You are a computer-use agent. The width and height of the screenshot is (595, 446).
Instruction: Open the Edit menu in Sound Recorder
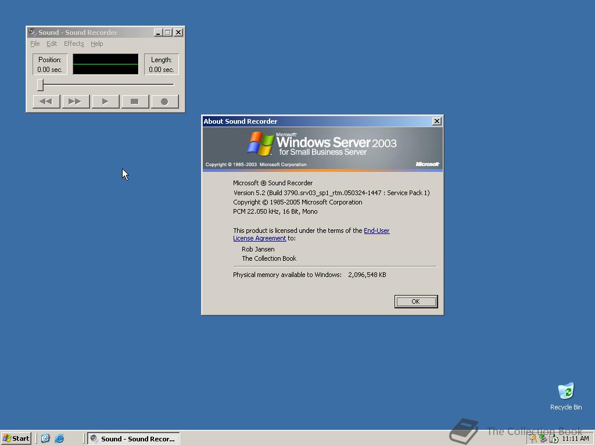tap(52, 44)
